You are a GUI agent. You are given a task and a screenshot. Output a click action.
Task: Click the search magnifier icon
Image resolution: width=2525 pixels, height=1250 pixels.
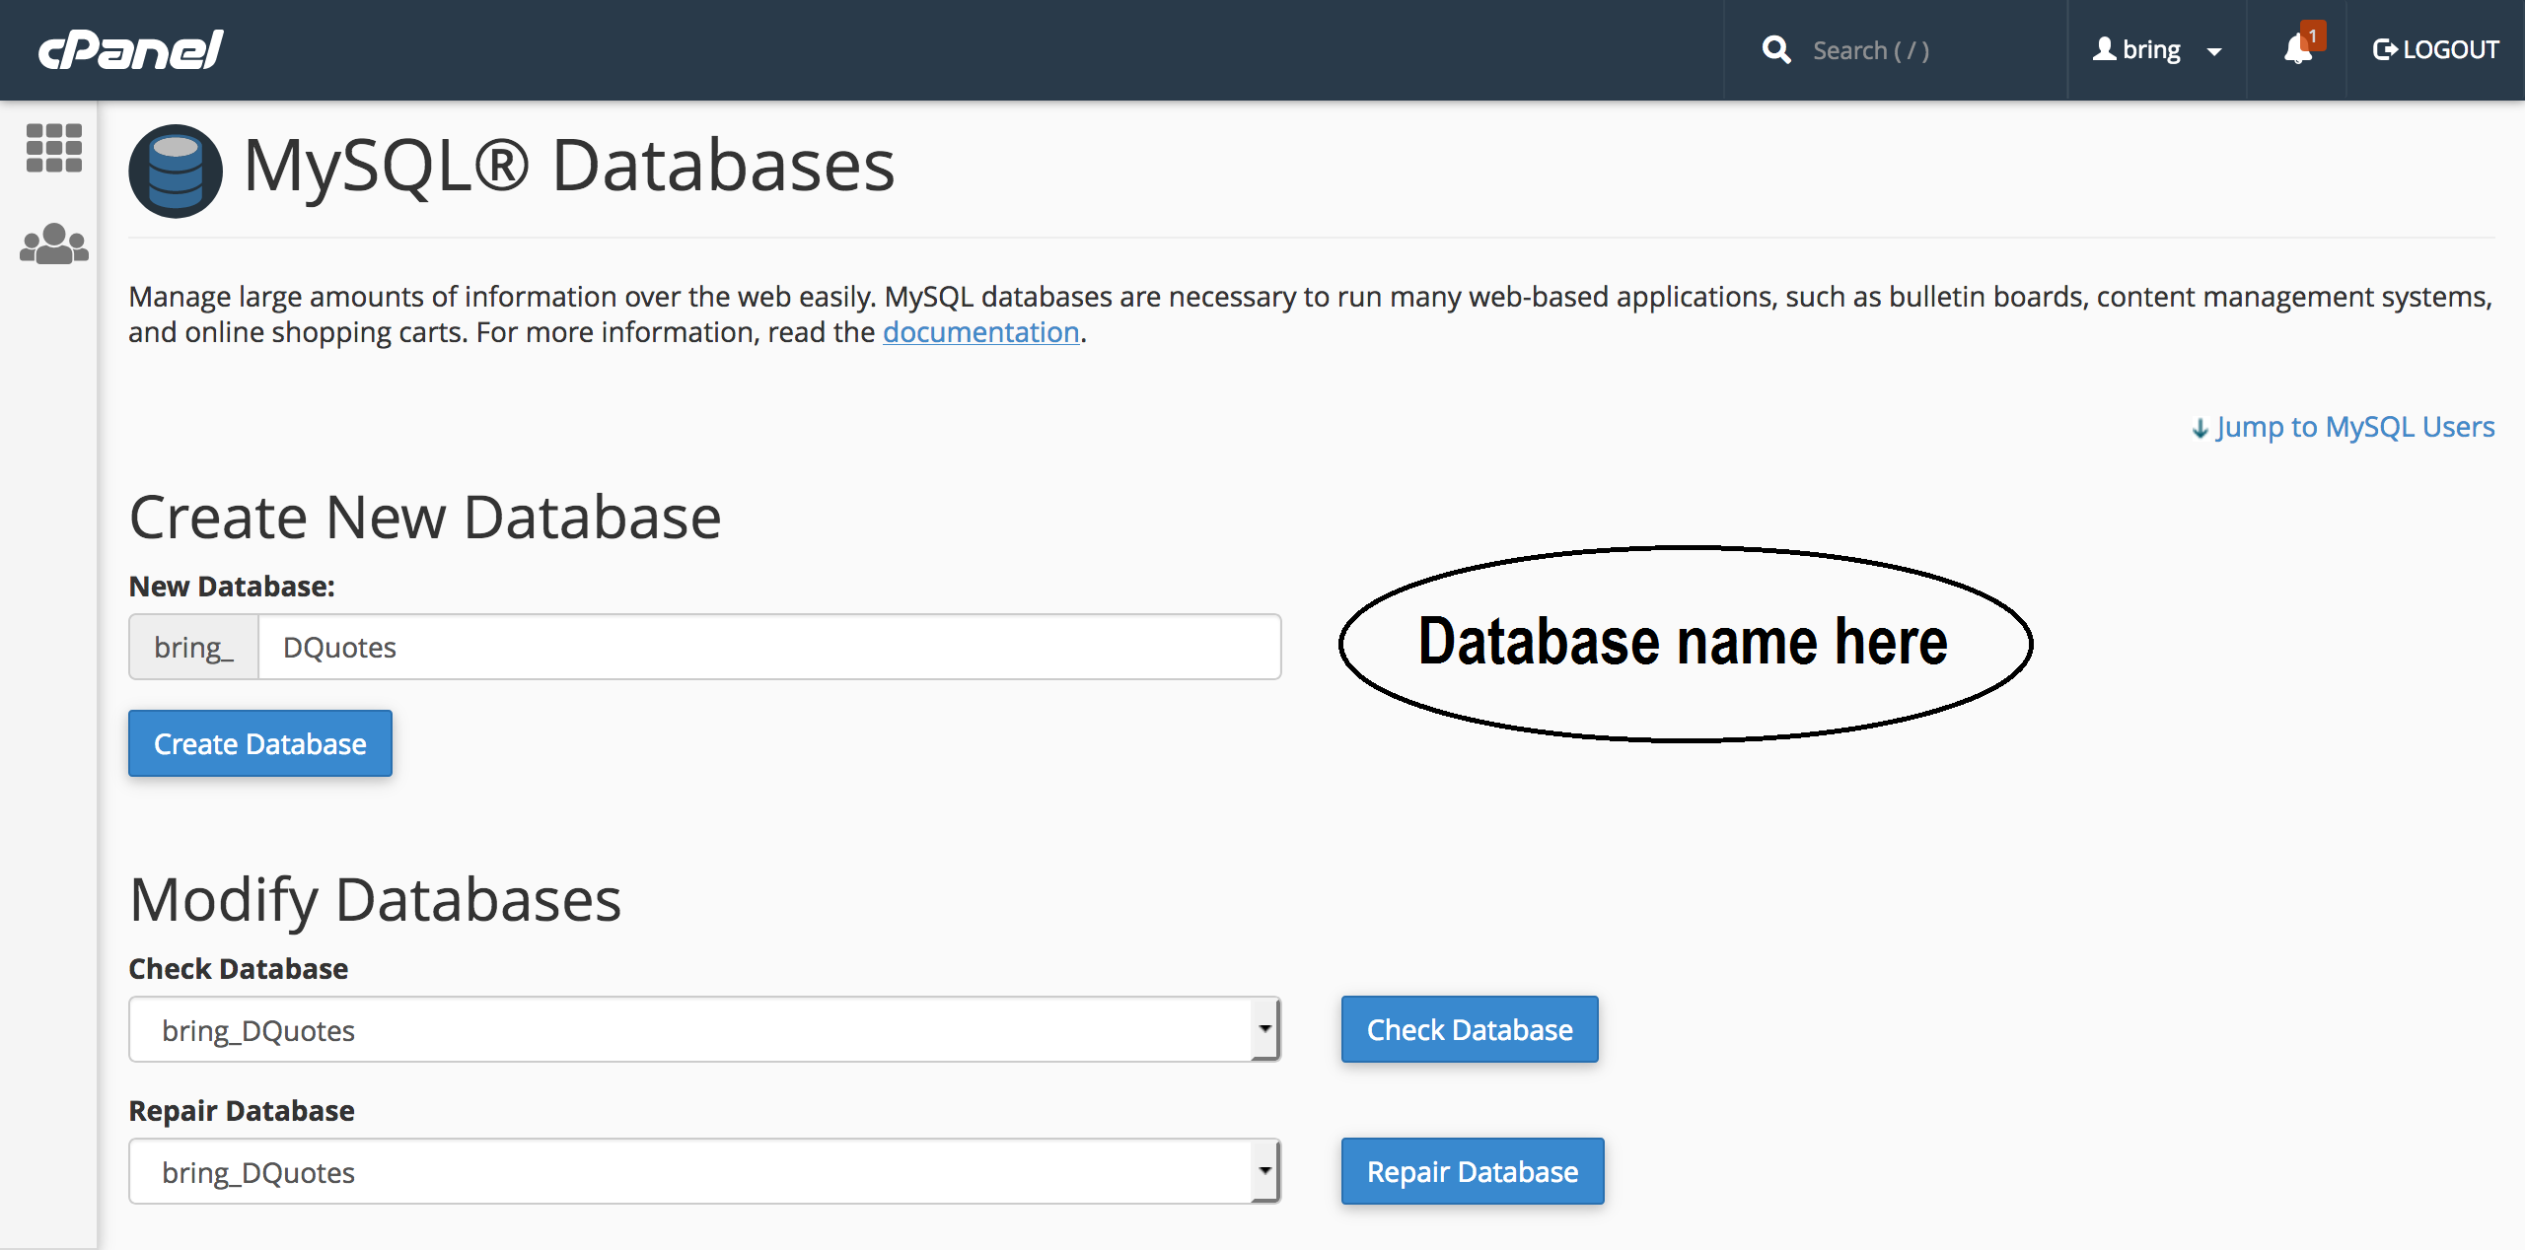coord(1775,49)
